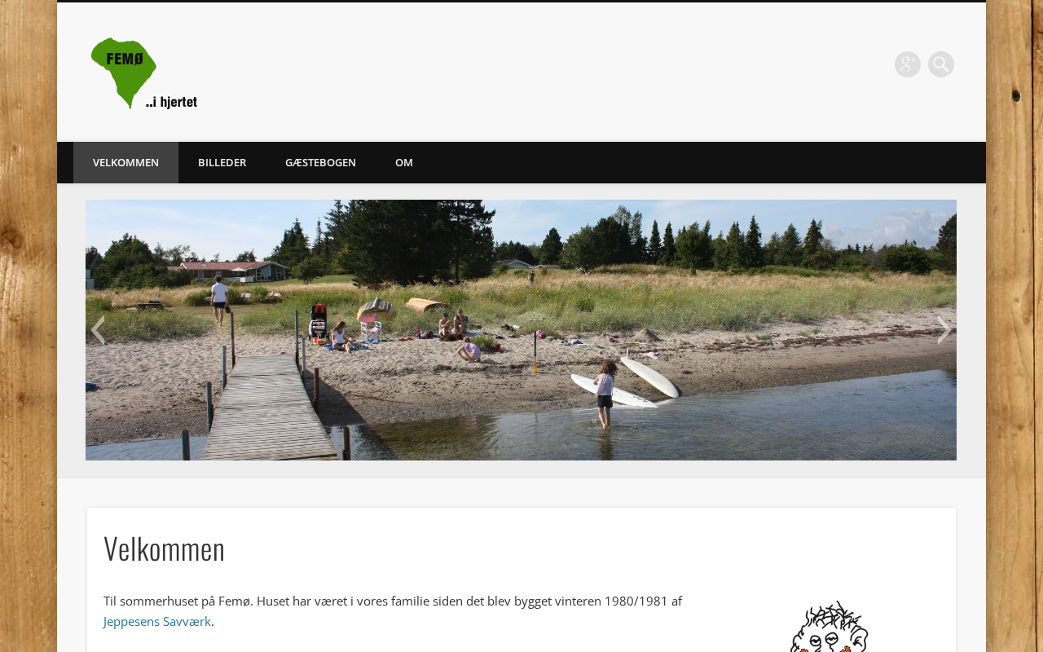The height and width of the screenshot is (652, 1043).
Task: Open the Google Plus social icon
Action: coord(907,64)
